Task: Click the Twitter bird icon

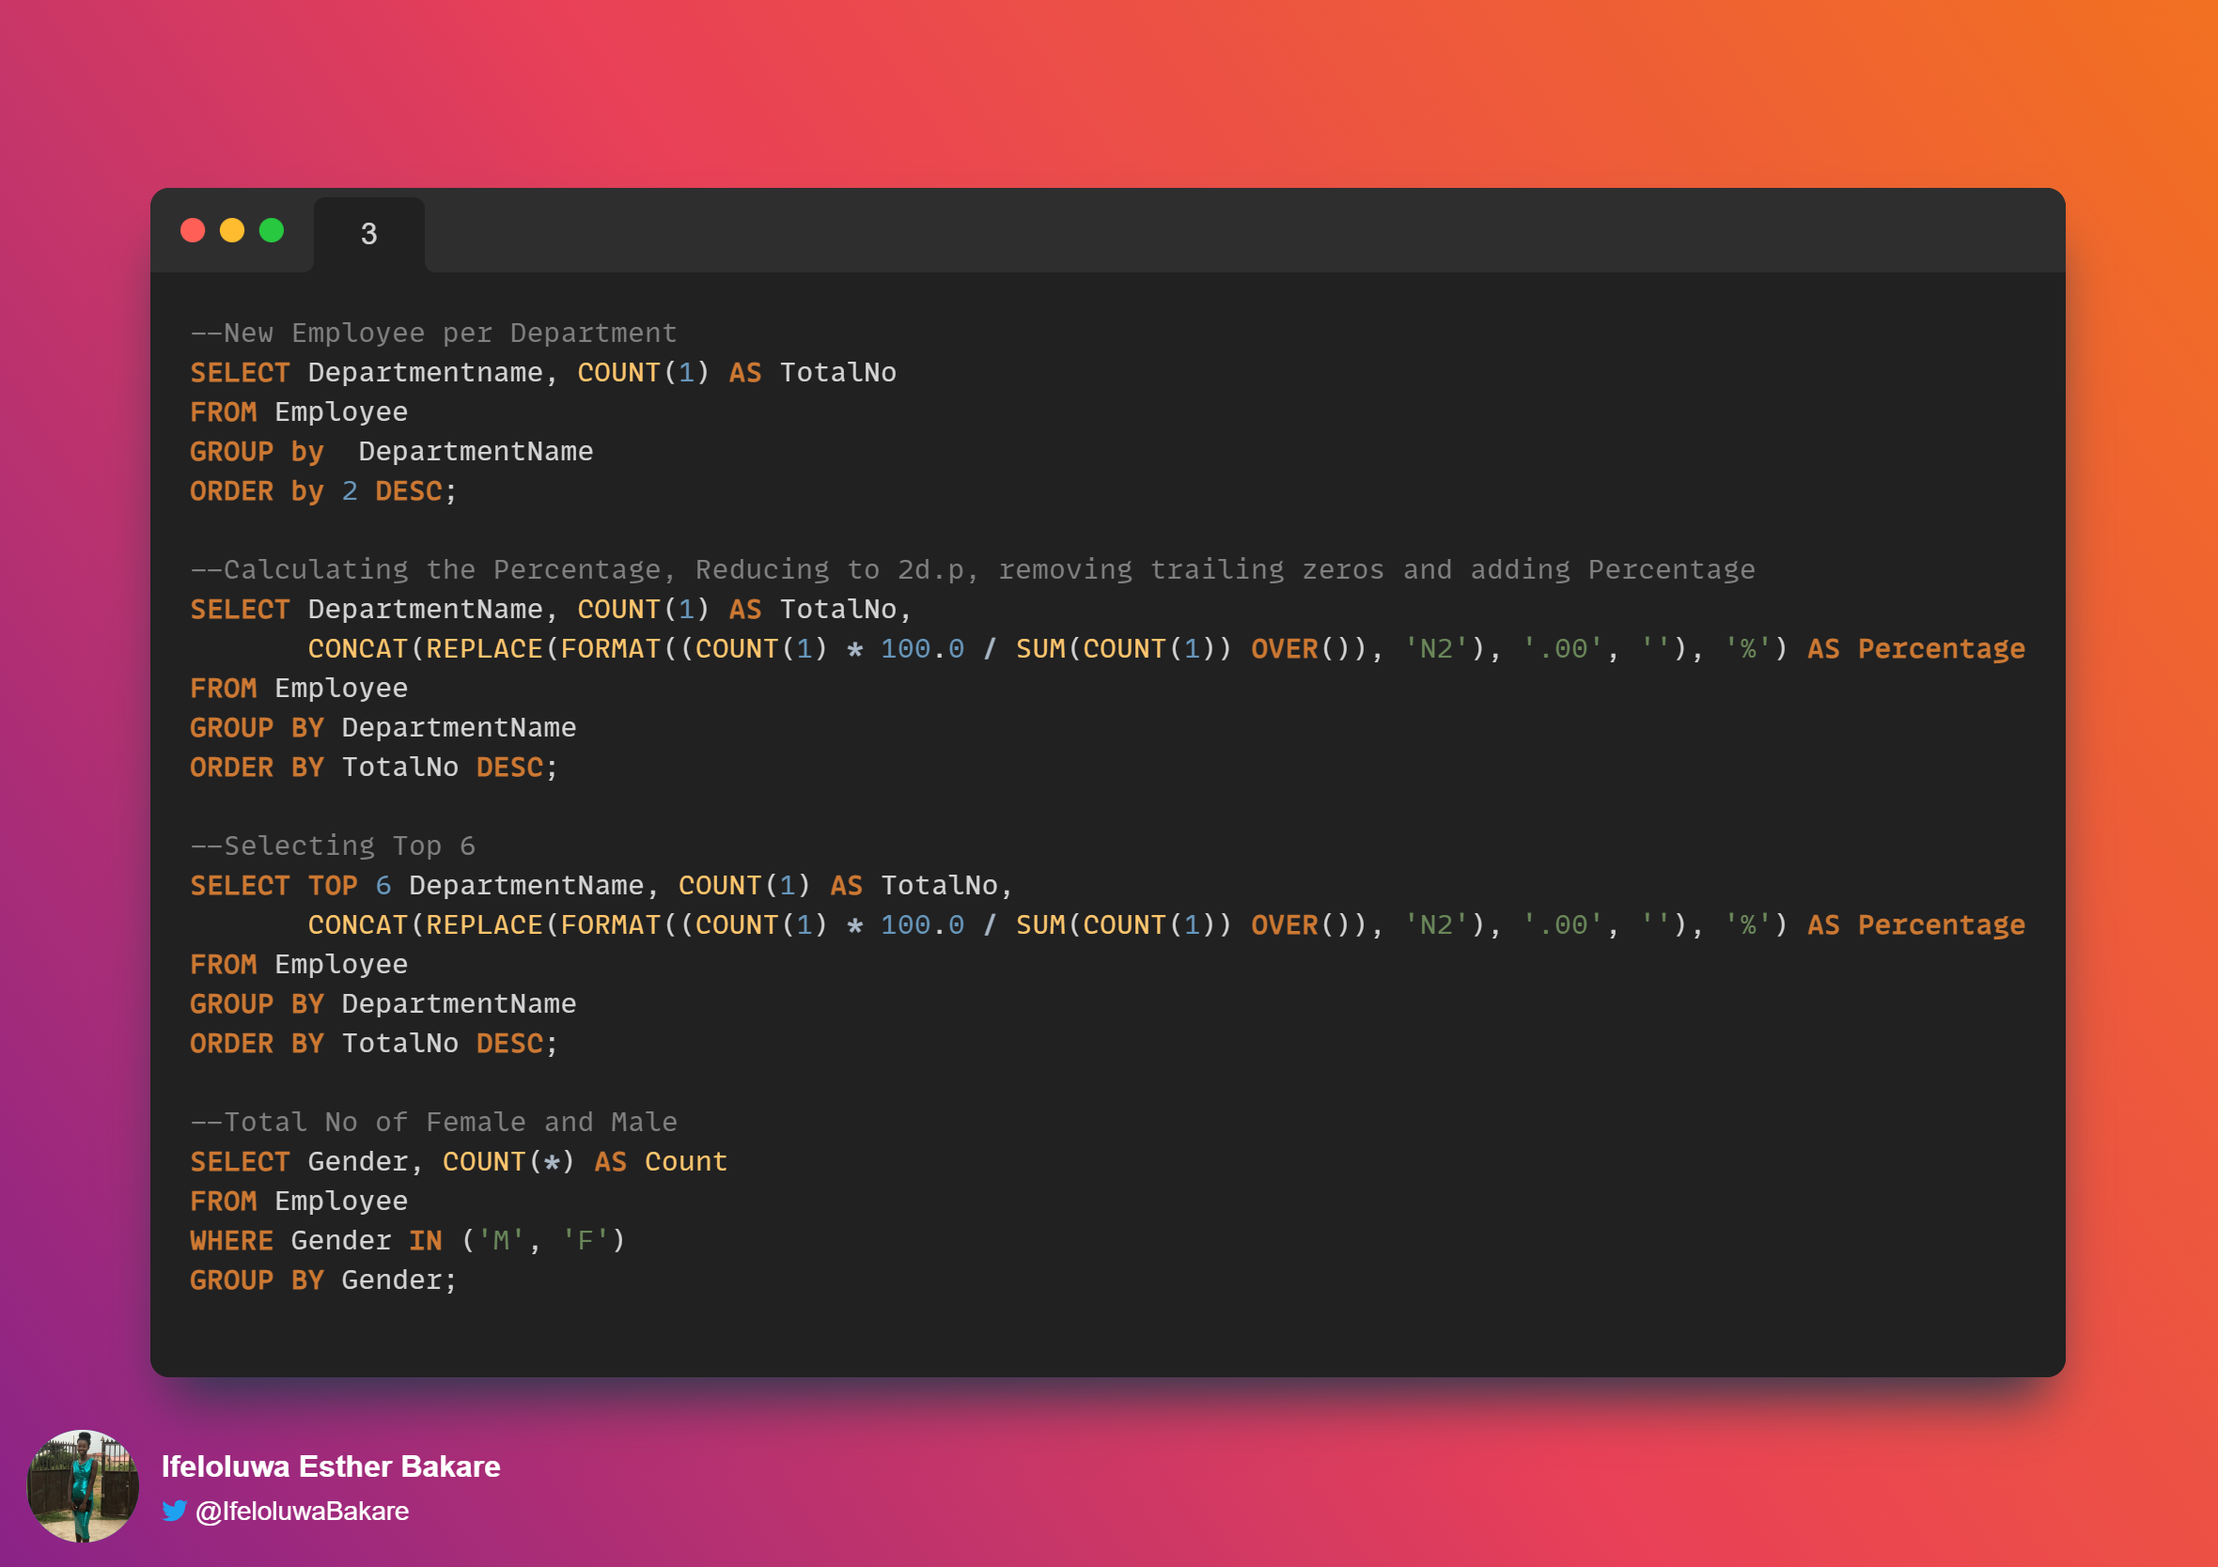Action: [174, 1510]
